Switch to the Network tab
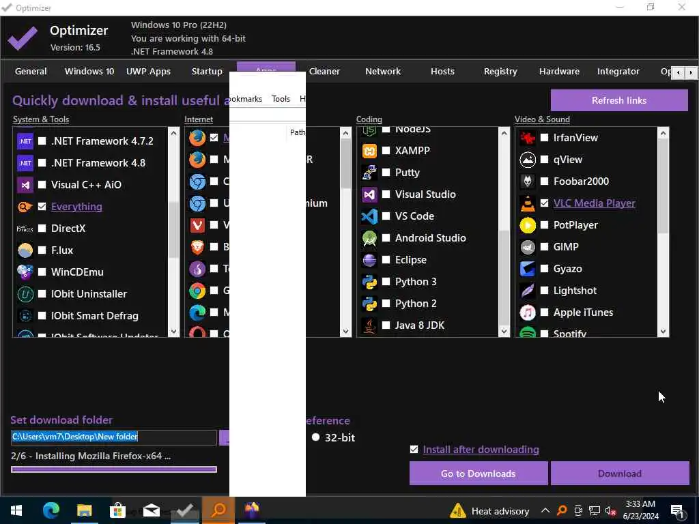Image resolution: width=699 pixels, height=524 pixels. tap(383, 72)
